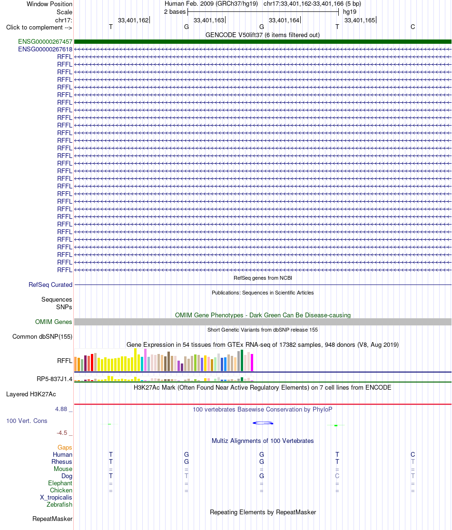Click the SNPs track label
The width and height of the screenshot is (452, 530).
tap(64, 307)
